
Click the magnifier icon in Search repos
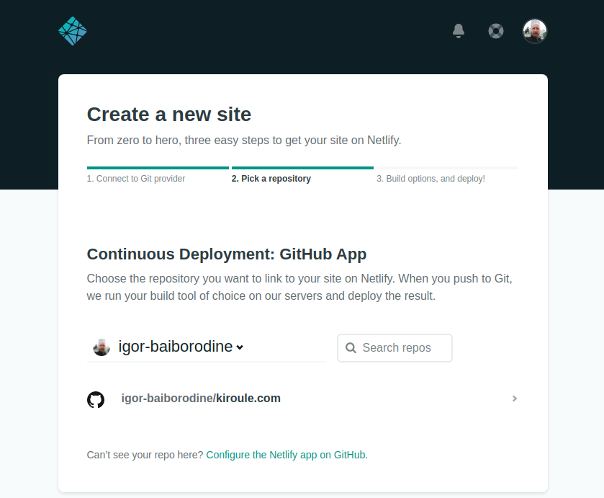pyautogui.click(x=351, y=348)
